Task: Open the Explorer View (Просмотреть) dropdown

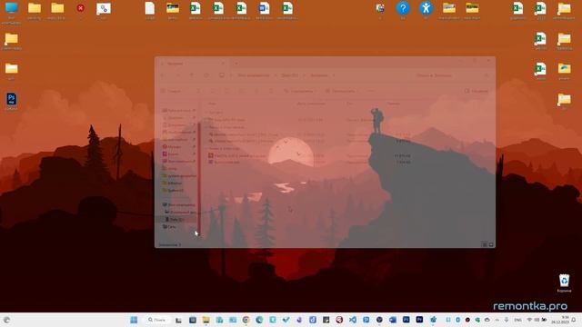Action: [342, 91]
